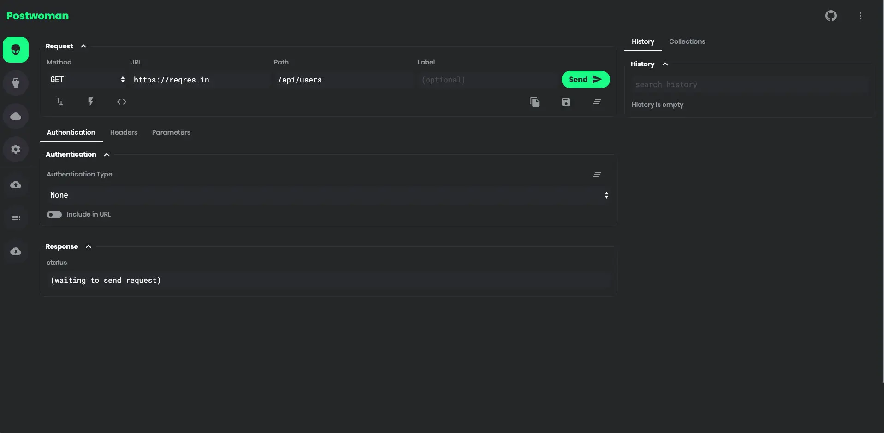Click the search history field
This screenshot has width=884, height=433.
[x=750, y=84]
